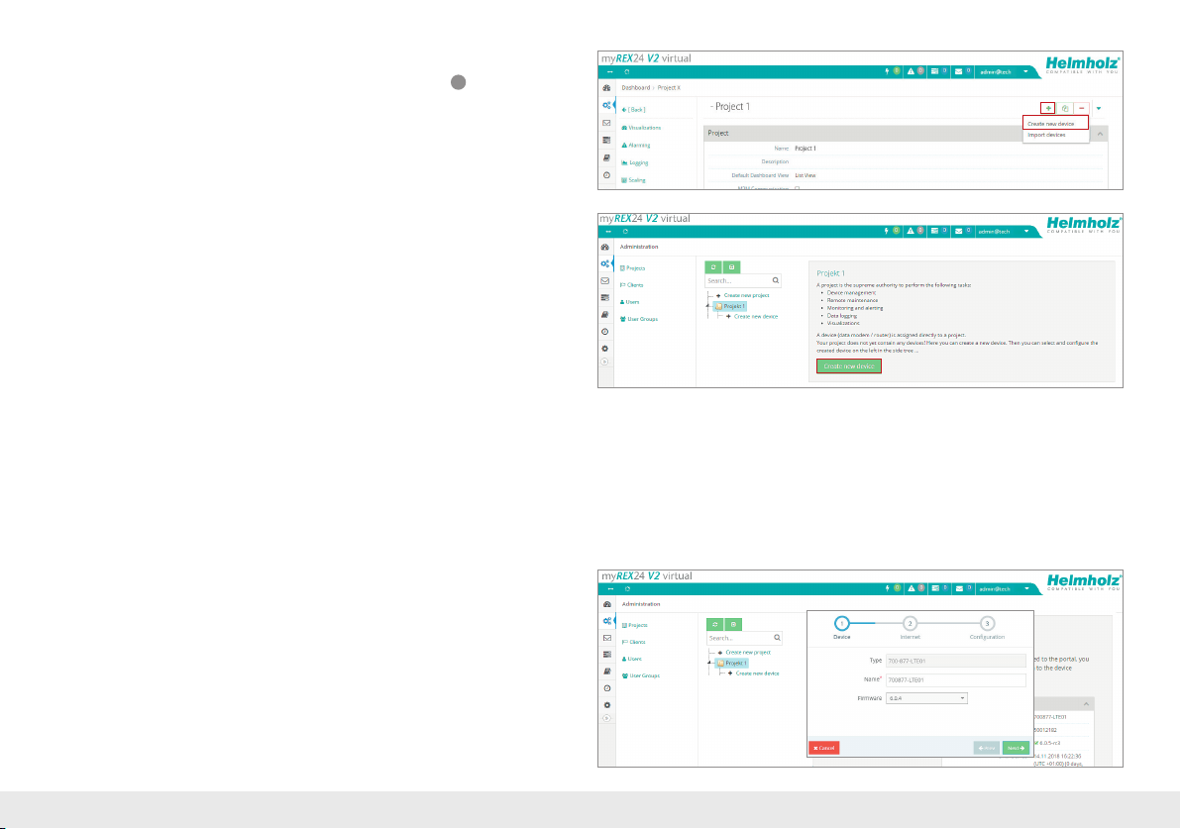Image resolution: width=1181 pixels, height=829 pixels.
Task: Select the Projekt 1 node in the bottom screenshot's tree
Action: [x=732, y=664]
